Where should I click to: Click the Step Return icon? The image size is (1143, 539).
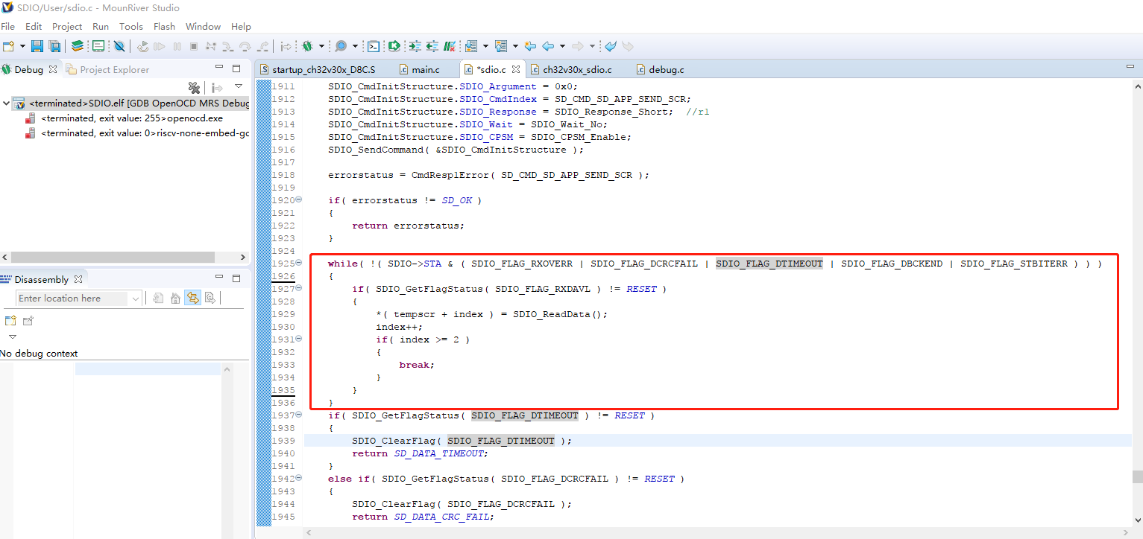click(262, 46)
